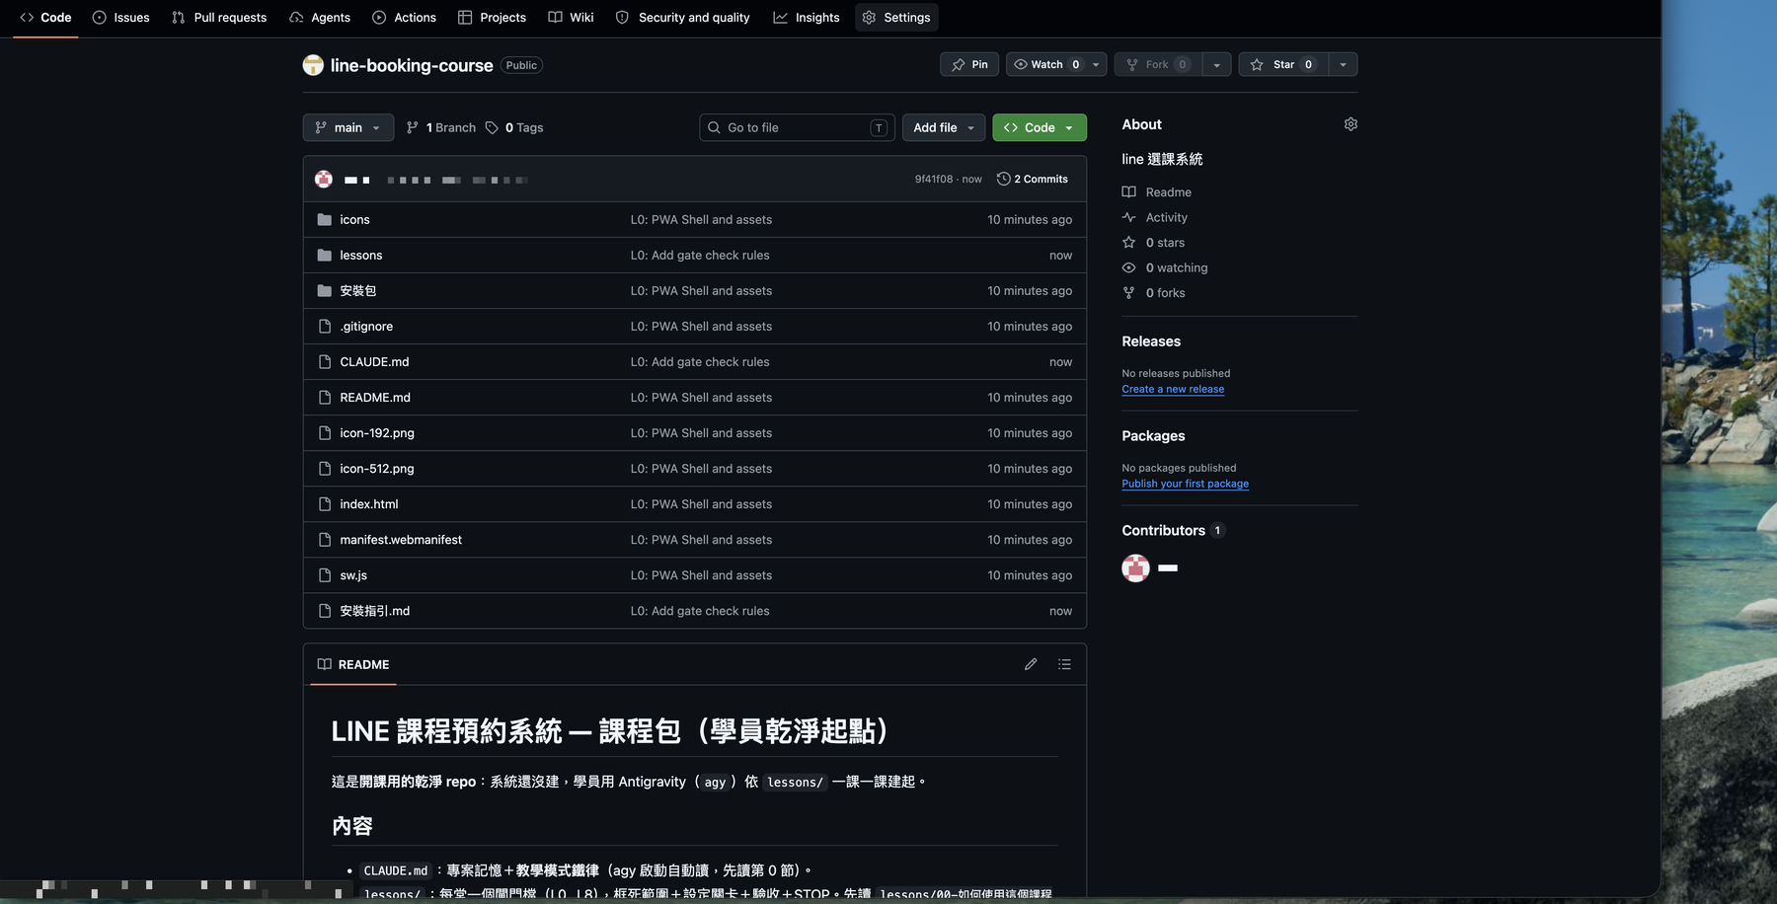1777x904 pixels.
Task: Open commit message in index.html row
Action: (701, 504)
